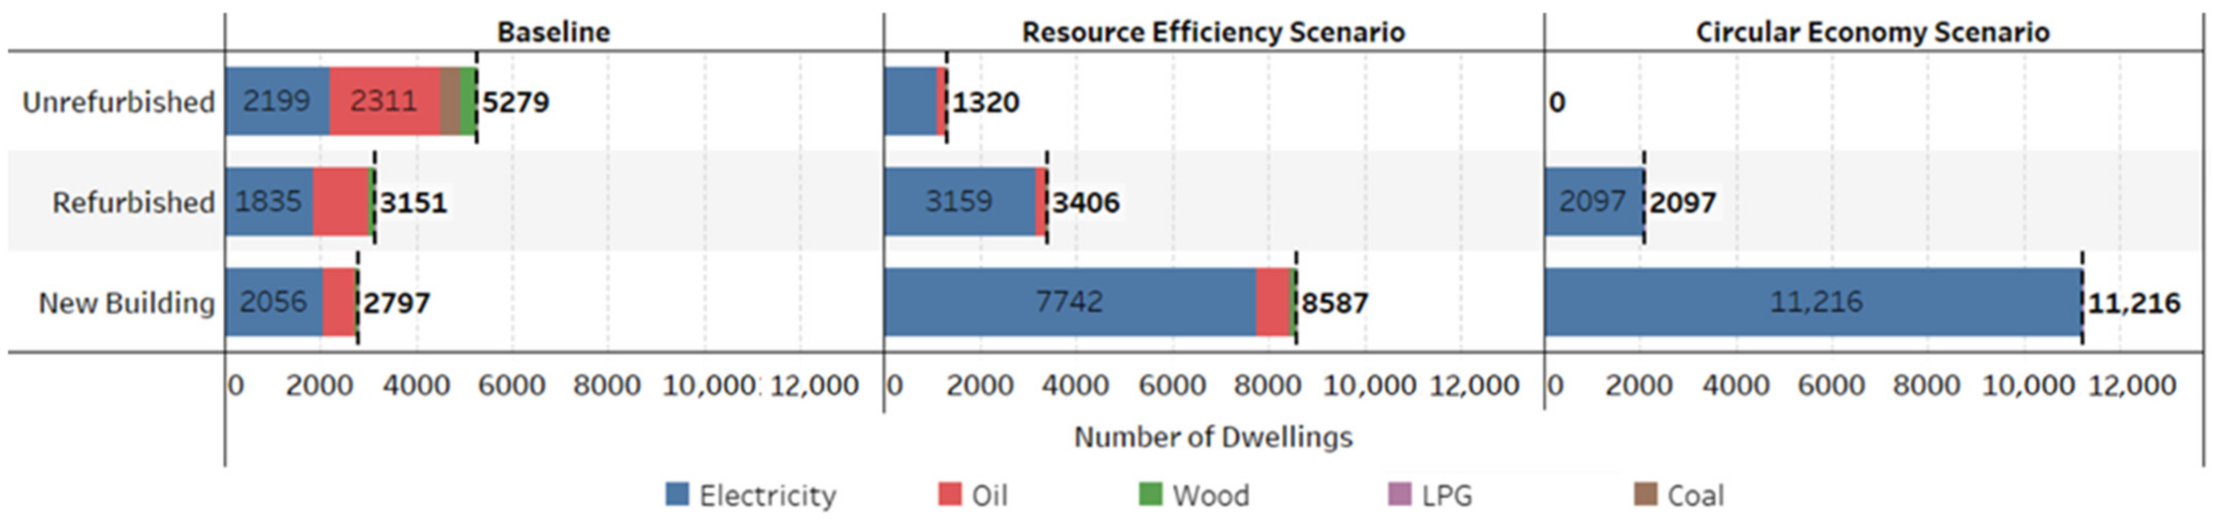Click the 2311 oil bar segment
The width and height of the screenshot is (2213, 521).
click(385, 101)
